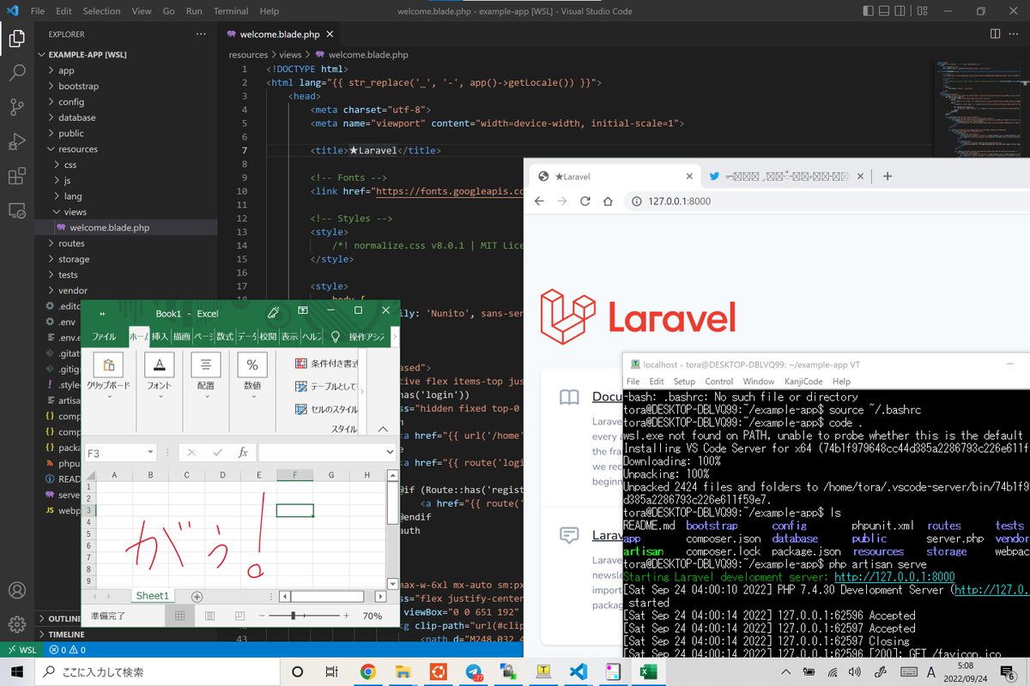Click the Chrome icon on the taskbar
Viewport: 1030px width, 686px height.
[x=367, y=671]
